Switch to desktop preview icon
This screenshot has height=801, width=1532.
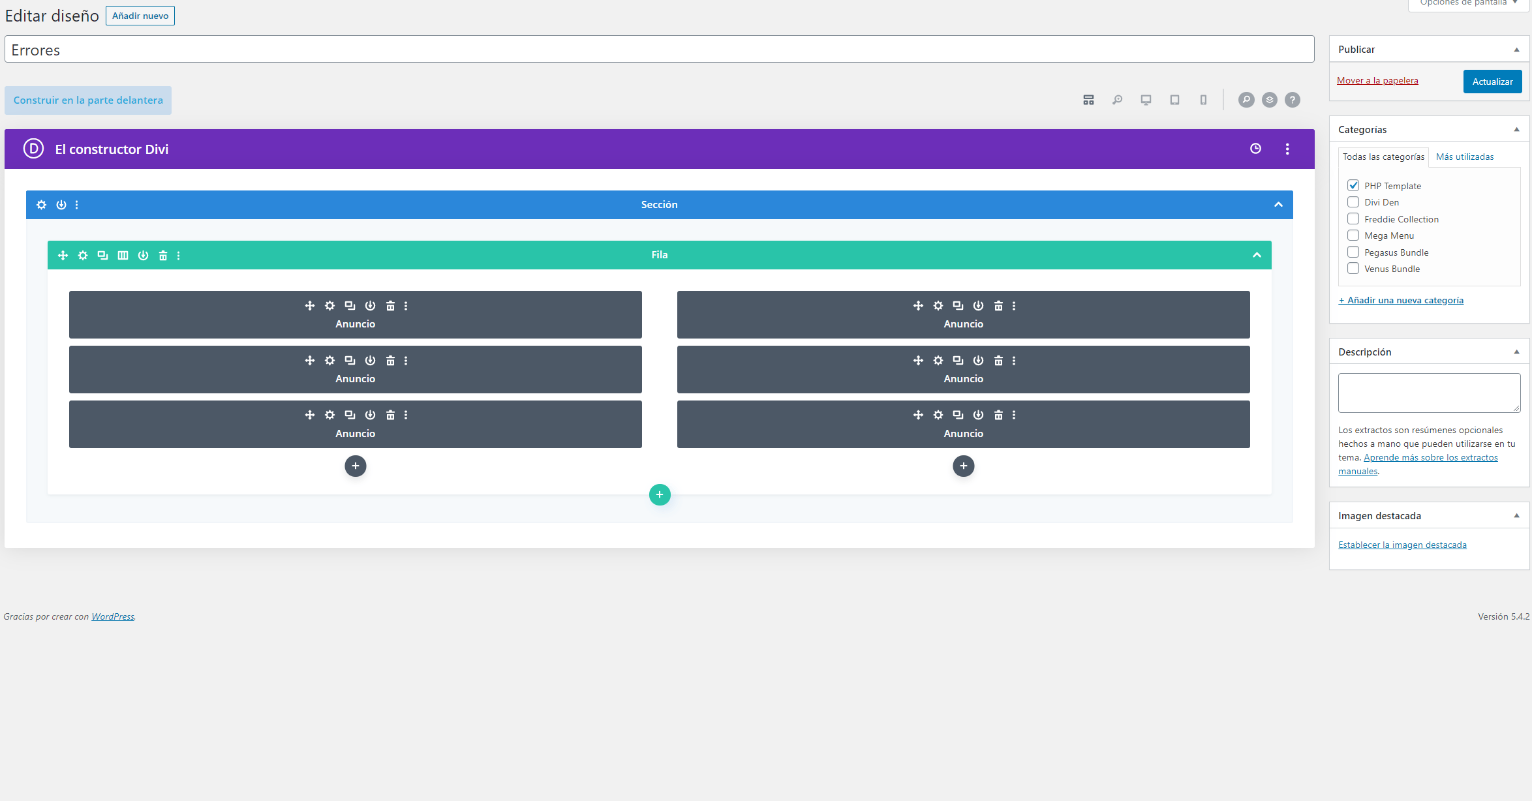[x=1146, y=100]
